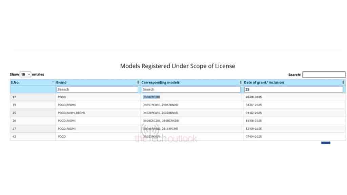Image resolution: width=347 pixels, height=195 pixels.
Task: Click the blue pagination button bottom right
Action: (326, 143)
